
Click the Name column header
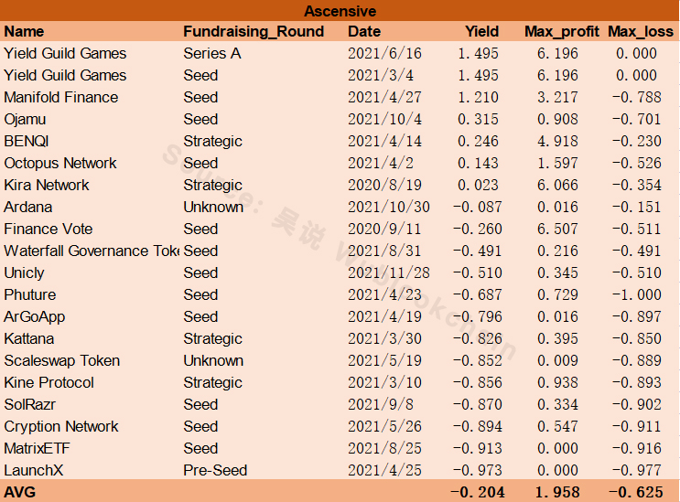(25, 31)
